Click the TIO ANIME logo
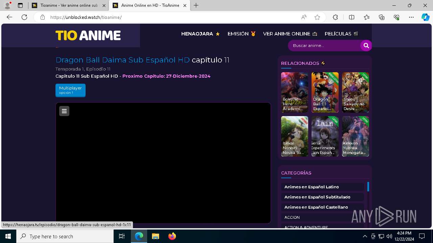This screenshot has height=243, width=433. coord(88,35)
